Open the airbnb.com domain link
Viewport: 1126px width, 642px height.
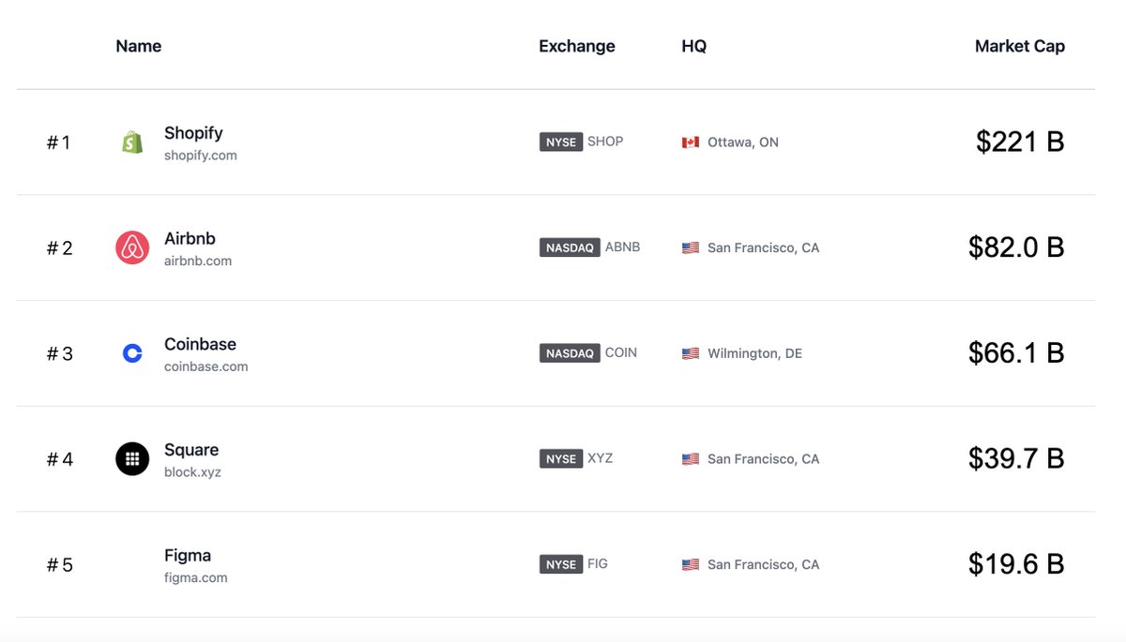click(x=198, y=261)
